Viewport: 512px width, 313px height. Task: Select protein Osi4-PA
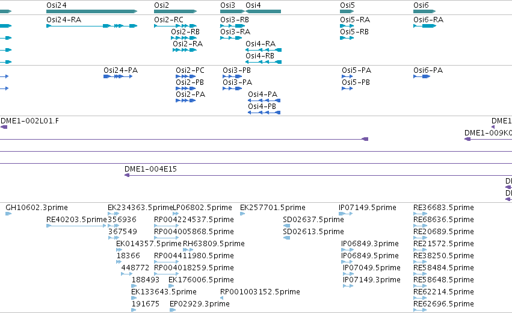pyautogui.click(x=264, y=101)
